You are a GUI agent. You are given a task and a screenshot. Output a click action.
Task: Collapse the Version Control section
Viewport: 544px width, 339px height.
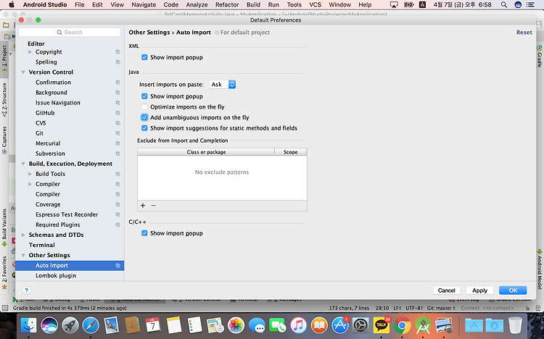pyautogui.click(x=23, y=72)
